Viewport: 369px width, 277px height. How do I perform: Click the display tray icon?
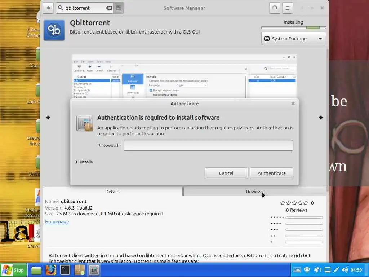[327, 270]
